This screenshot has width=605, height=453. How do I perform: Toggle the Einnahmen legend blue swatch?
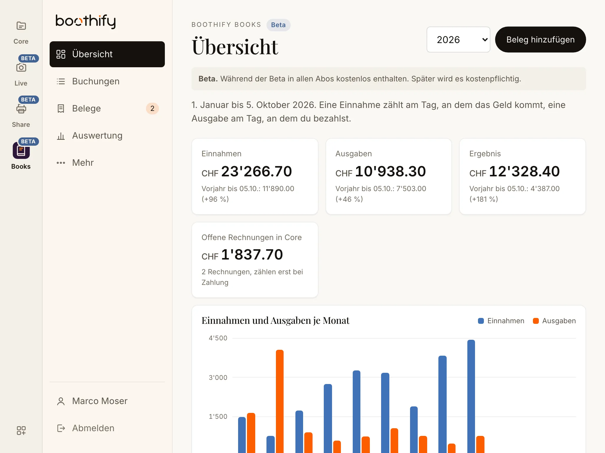(x=481, y=321)
